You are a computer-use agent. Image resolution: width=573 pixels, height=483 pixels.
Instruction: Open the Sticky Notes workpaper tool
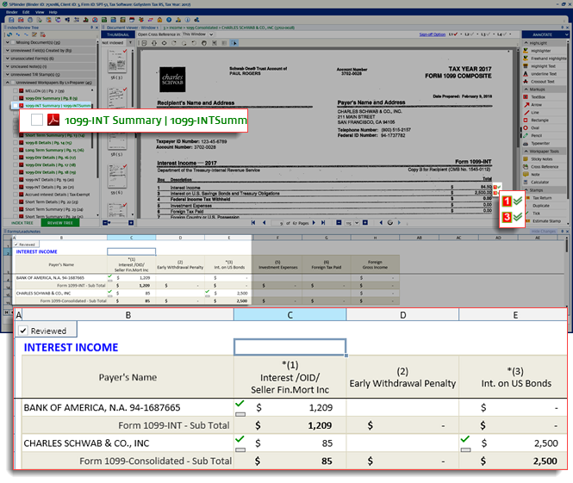541,158
